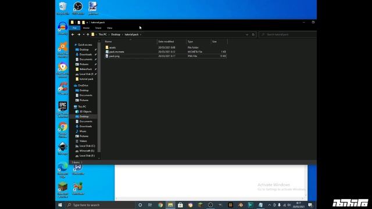This screenshot has height=209, width=372.
Task: Launch OBS Studio from the desktop
Action: pos(78,8)
